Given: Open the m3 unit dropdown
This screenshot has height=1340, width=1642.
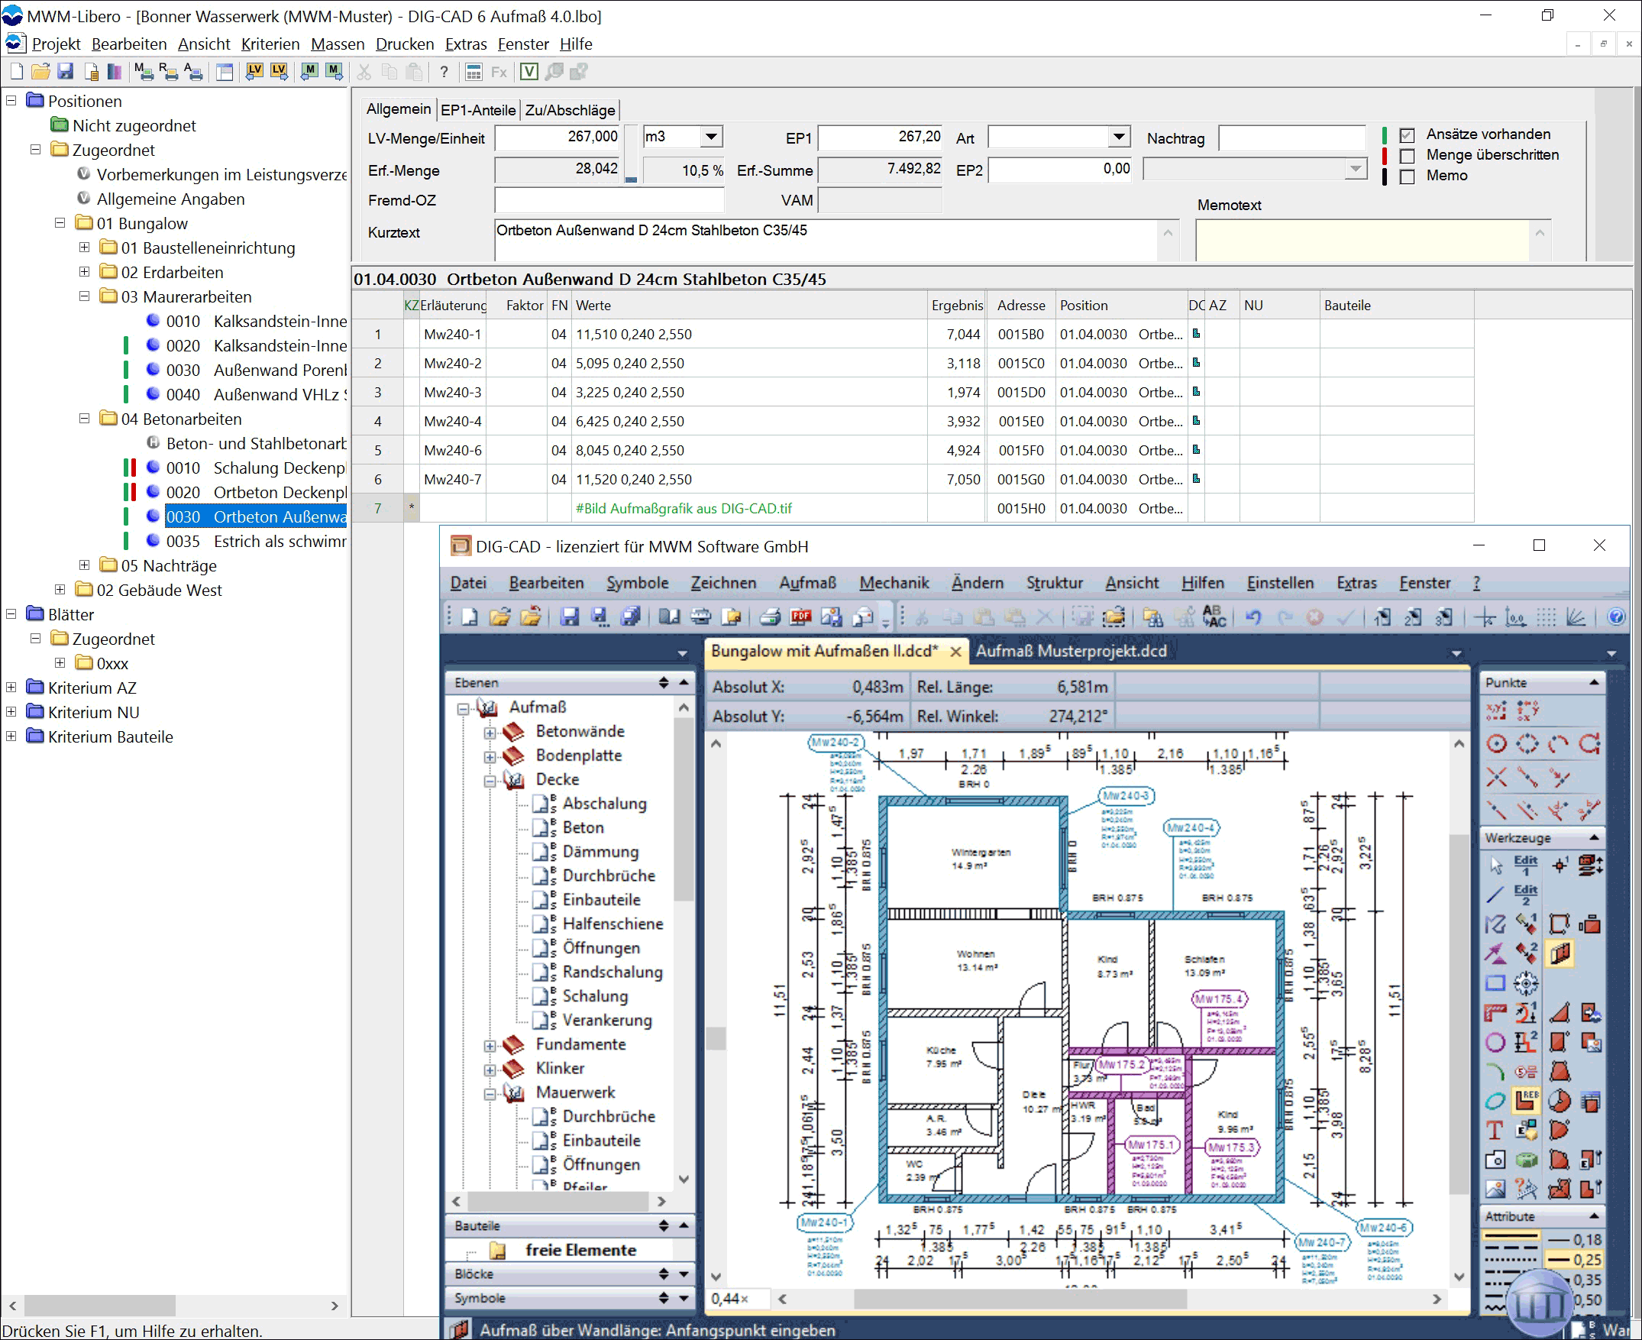Looking at the screenshot, I should click(712, 138).
